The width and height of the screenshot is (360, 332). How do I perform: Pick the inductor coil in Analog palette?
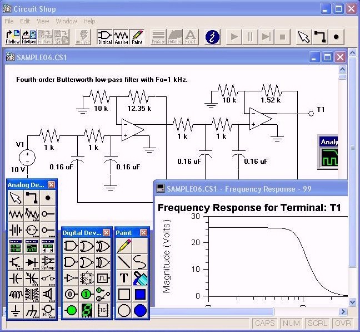click(16, 295)
